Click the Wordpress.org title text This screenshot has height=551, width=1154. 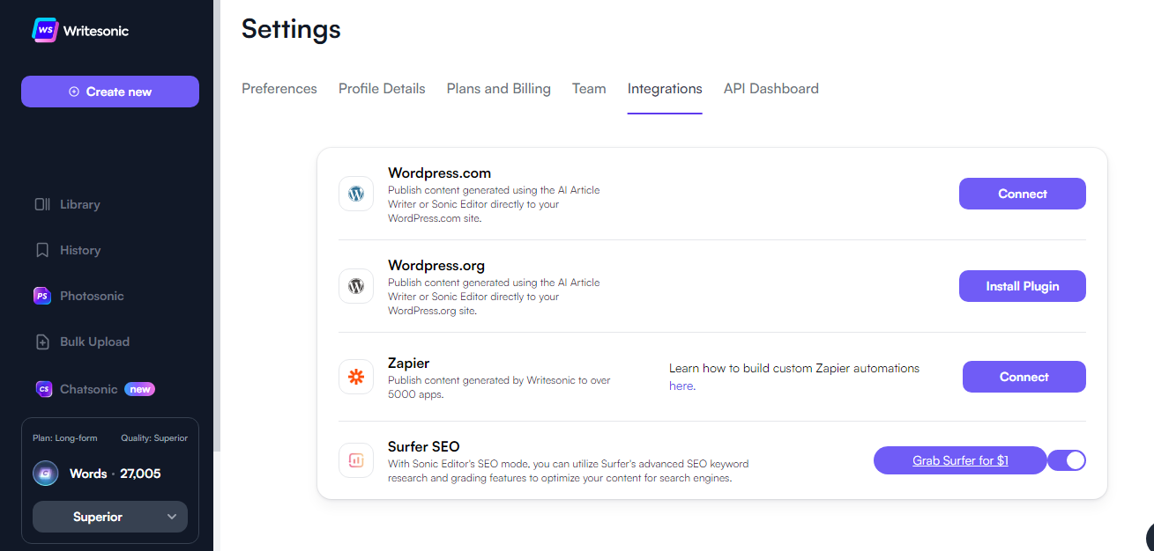[436, 265]
